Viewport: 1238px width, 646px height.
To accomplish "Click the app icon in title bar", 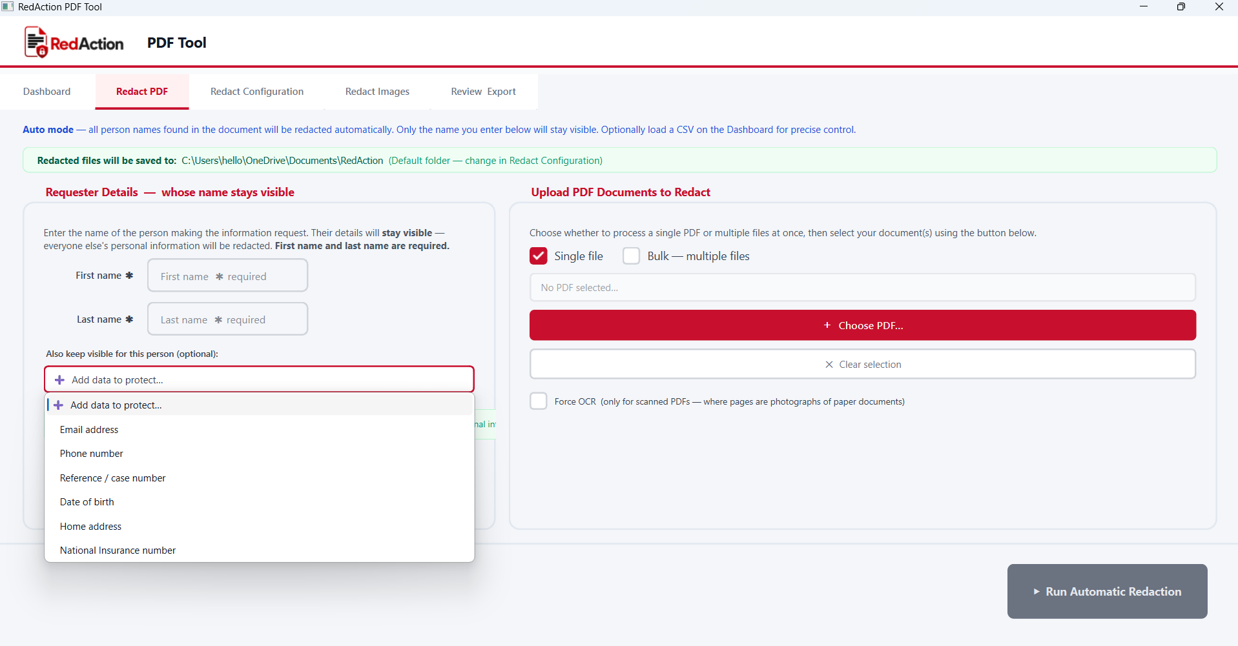I will pyautogui.click(x=8, y=6).
